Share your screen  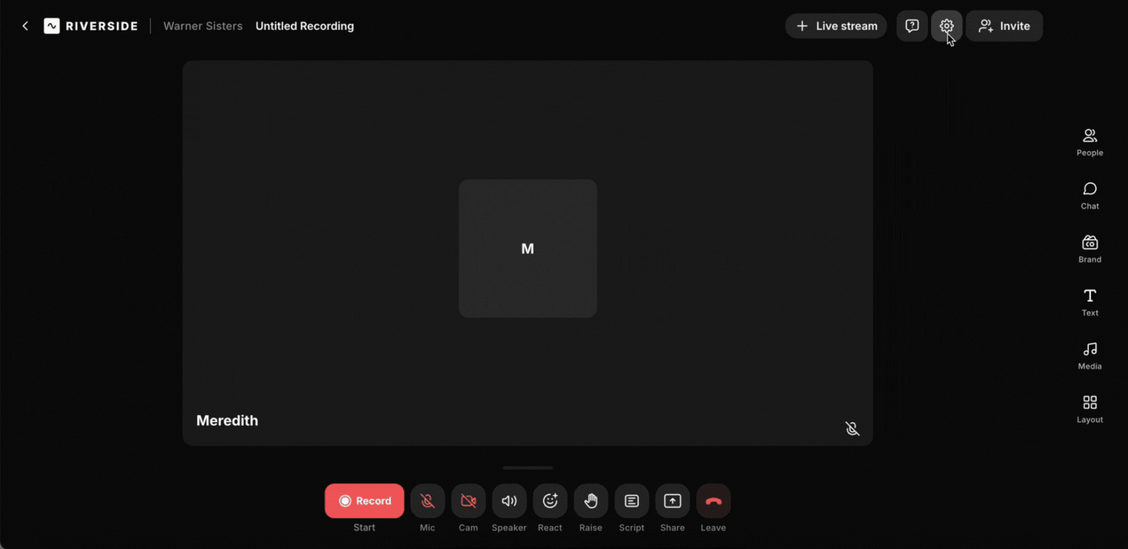[x=672, y=501]
